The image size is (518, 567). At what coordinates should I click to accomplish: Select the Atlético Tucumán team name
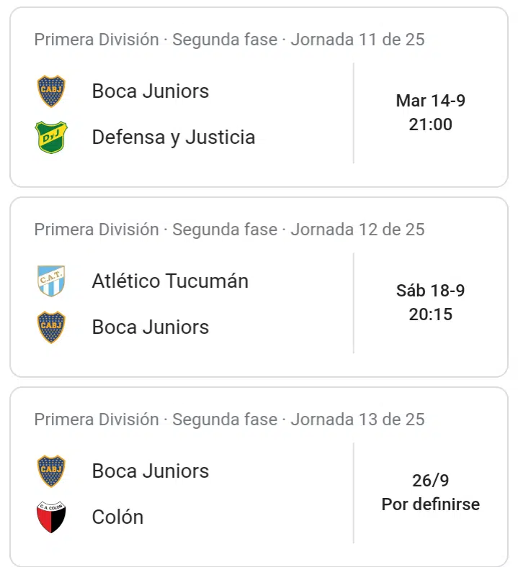coord(170,281)
